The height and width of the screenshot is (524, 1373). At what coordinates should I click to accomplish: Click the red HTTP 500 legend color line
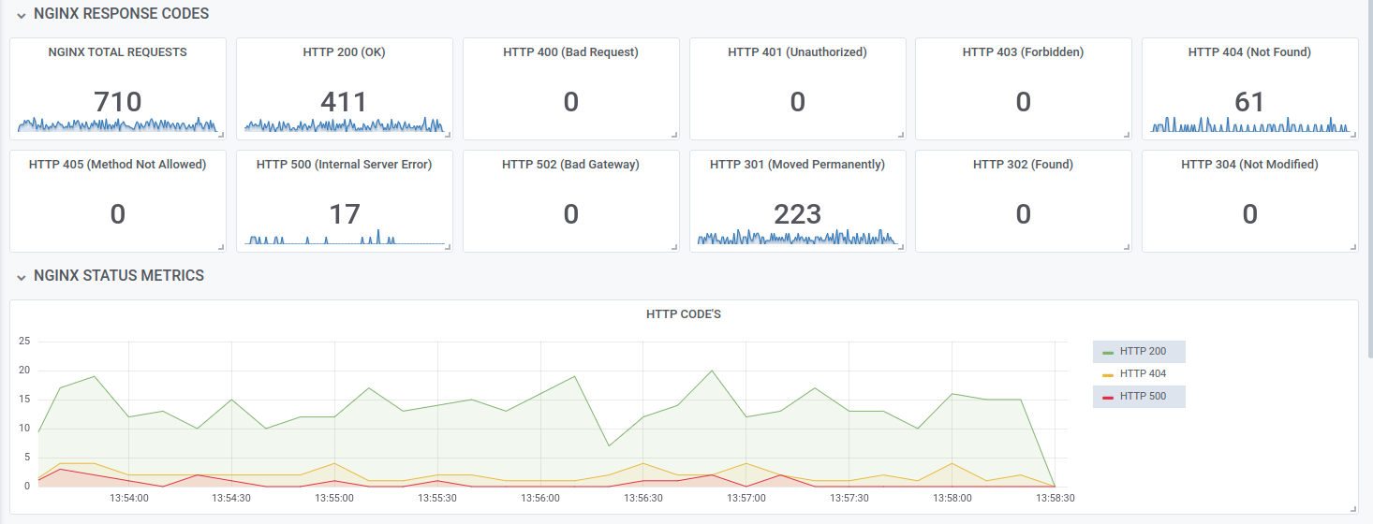[1108, 398]
